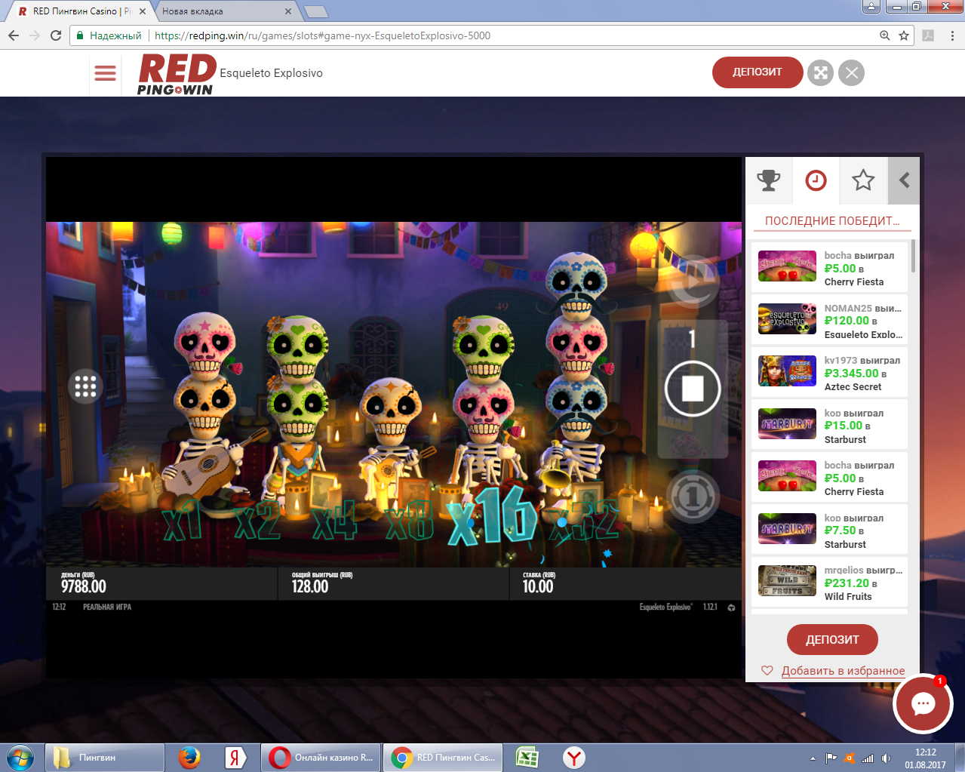
Task: Click the Starburst thumbnail with ₽7.50 win
Action: 787,529
